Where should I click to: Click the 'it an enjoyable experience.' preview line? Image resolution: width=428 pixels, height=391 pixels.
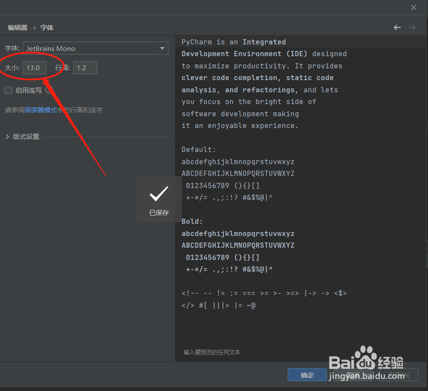point(240,125)
